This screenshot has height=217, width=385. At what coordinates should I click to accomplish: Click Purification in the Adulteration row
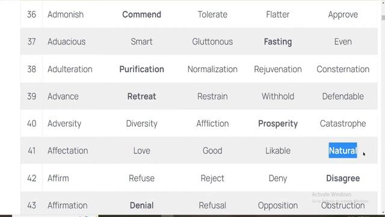tap(142, 69)
